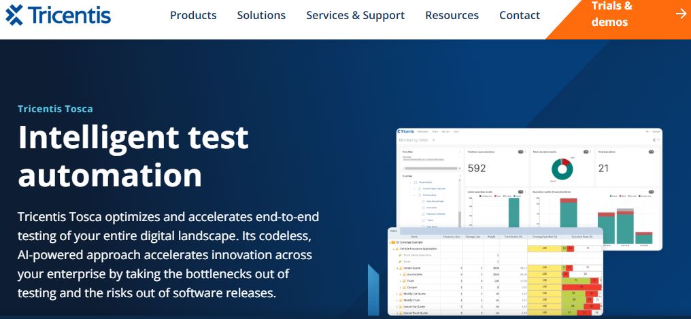691x319 pixels.
Task: Go to the Contact page
Action: (x=520, y=15)
